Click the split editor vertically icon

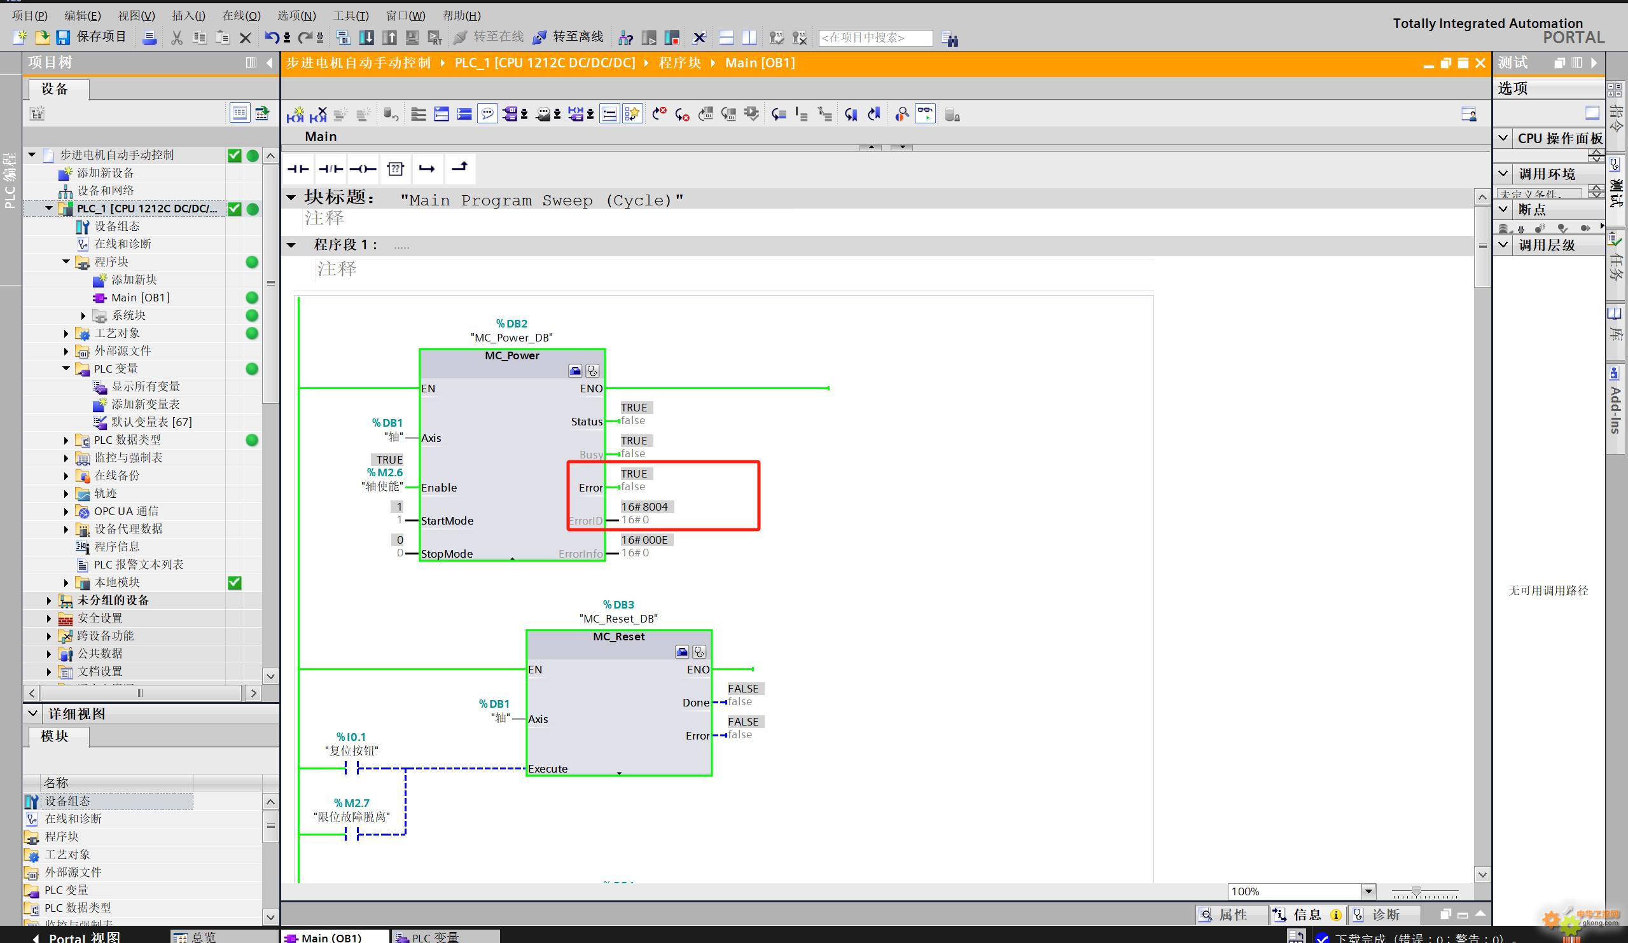click(x=749, y=38)
